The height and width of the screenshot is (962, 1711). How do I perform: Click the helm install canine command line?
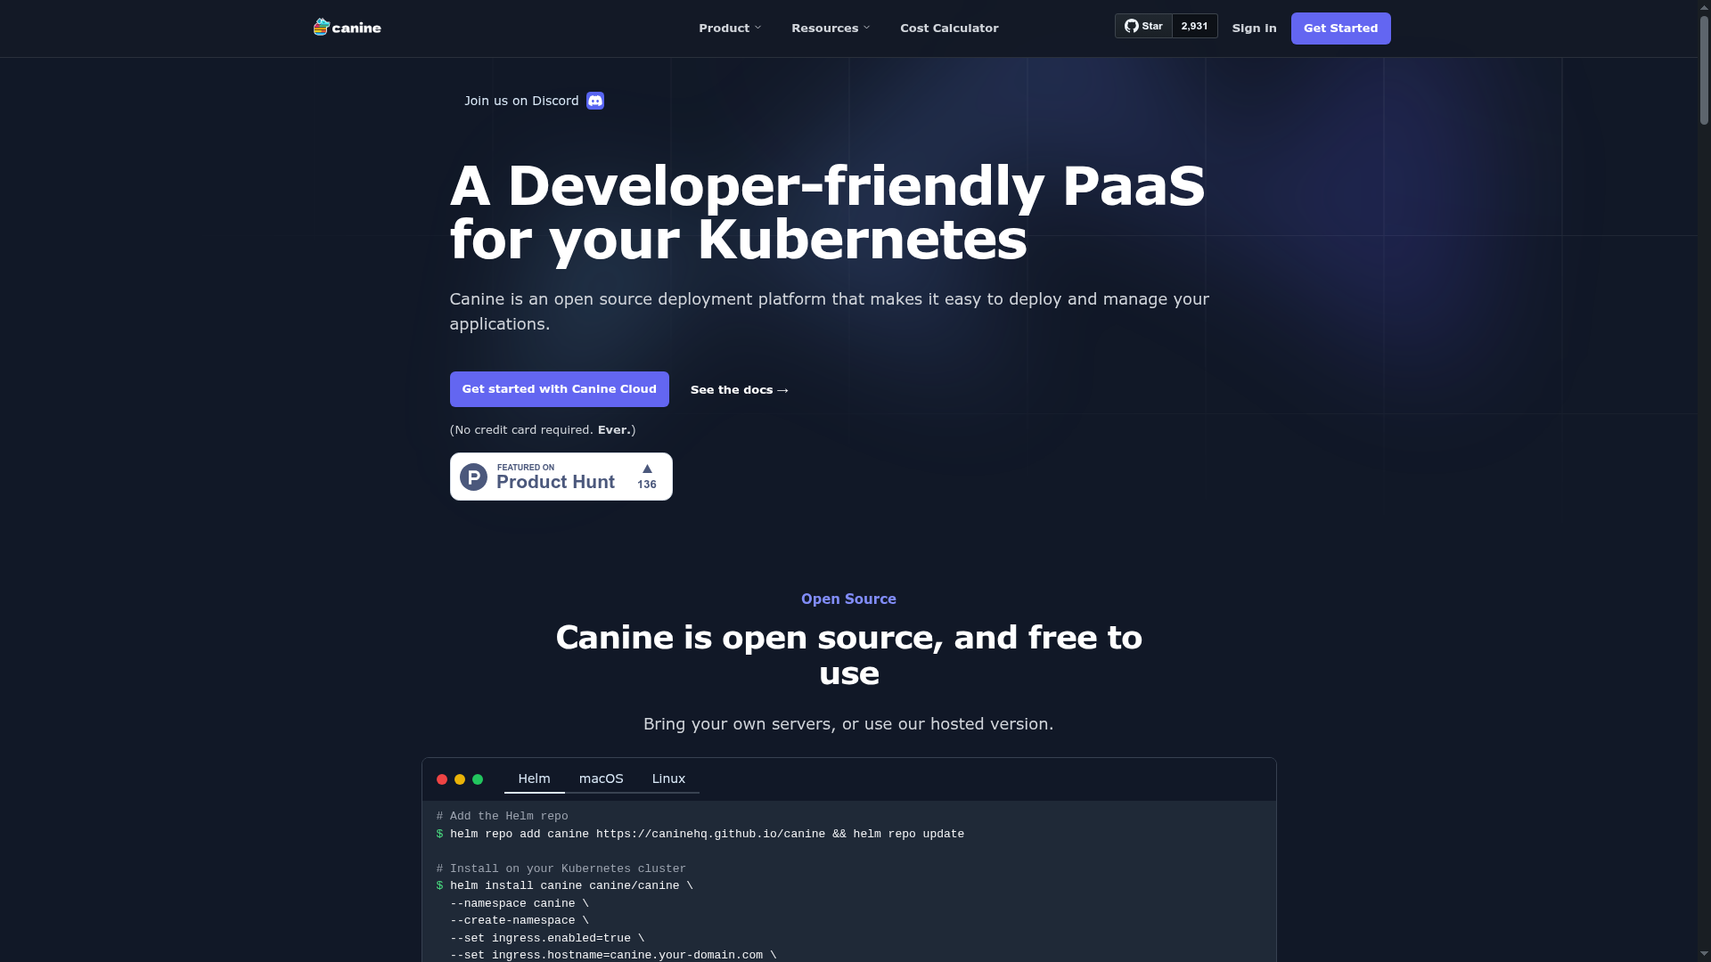click(x=565, y=885)
